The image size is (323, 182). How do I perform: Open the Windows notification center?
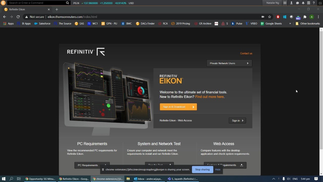coord(316,179)
